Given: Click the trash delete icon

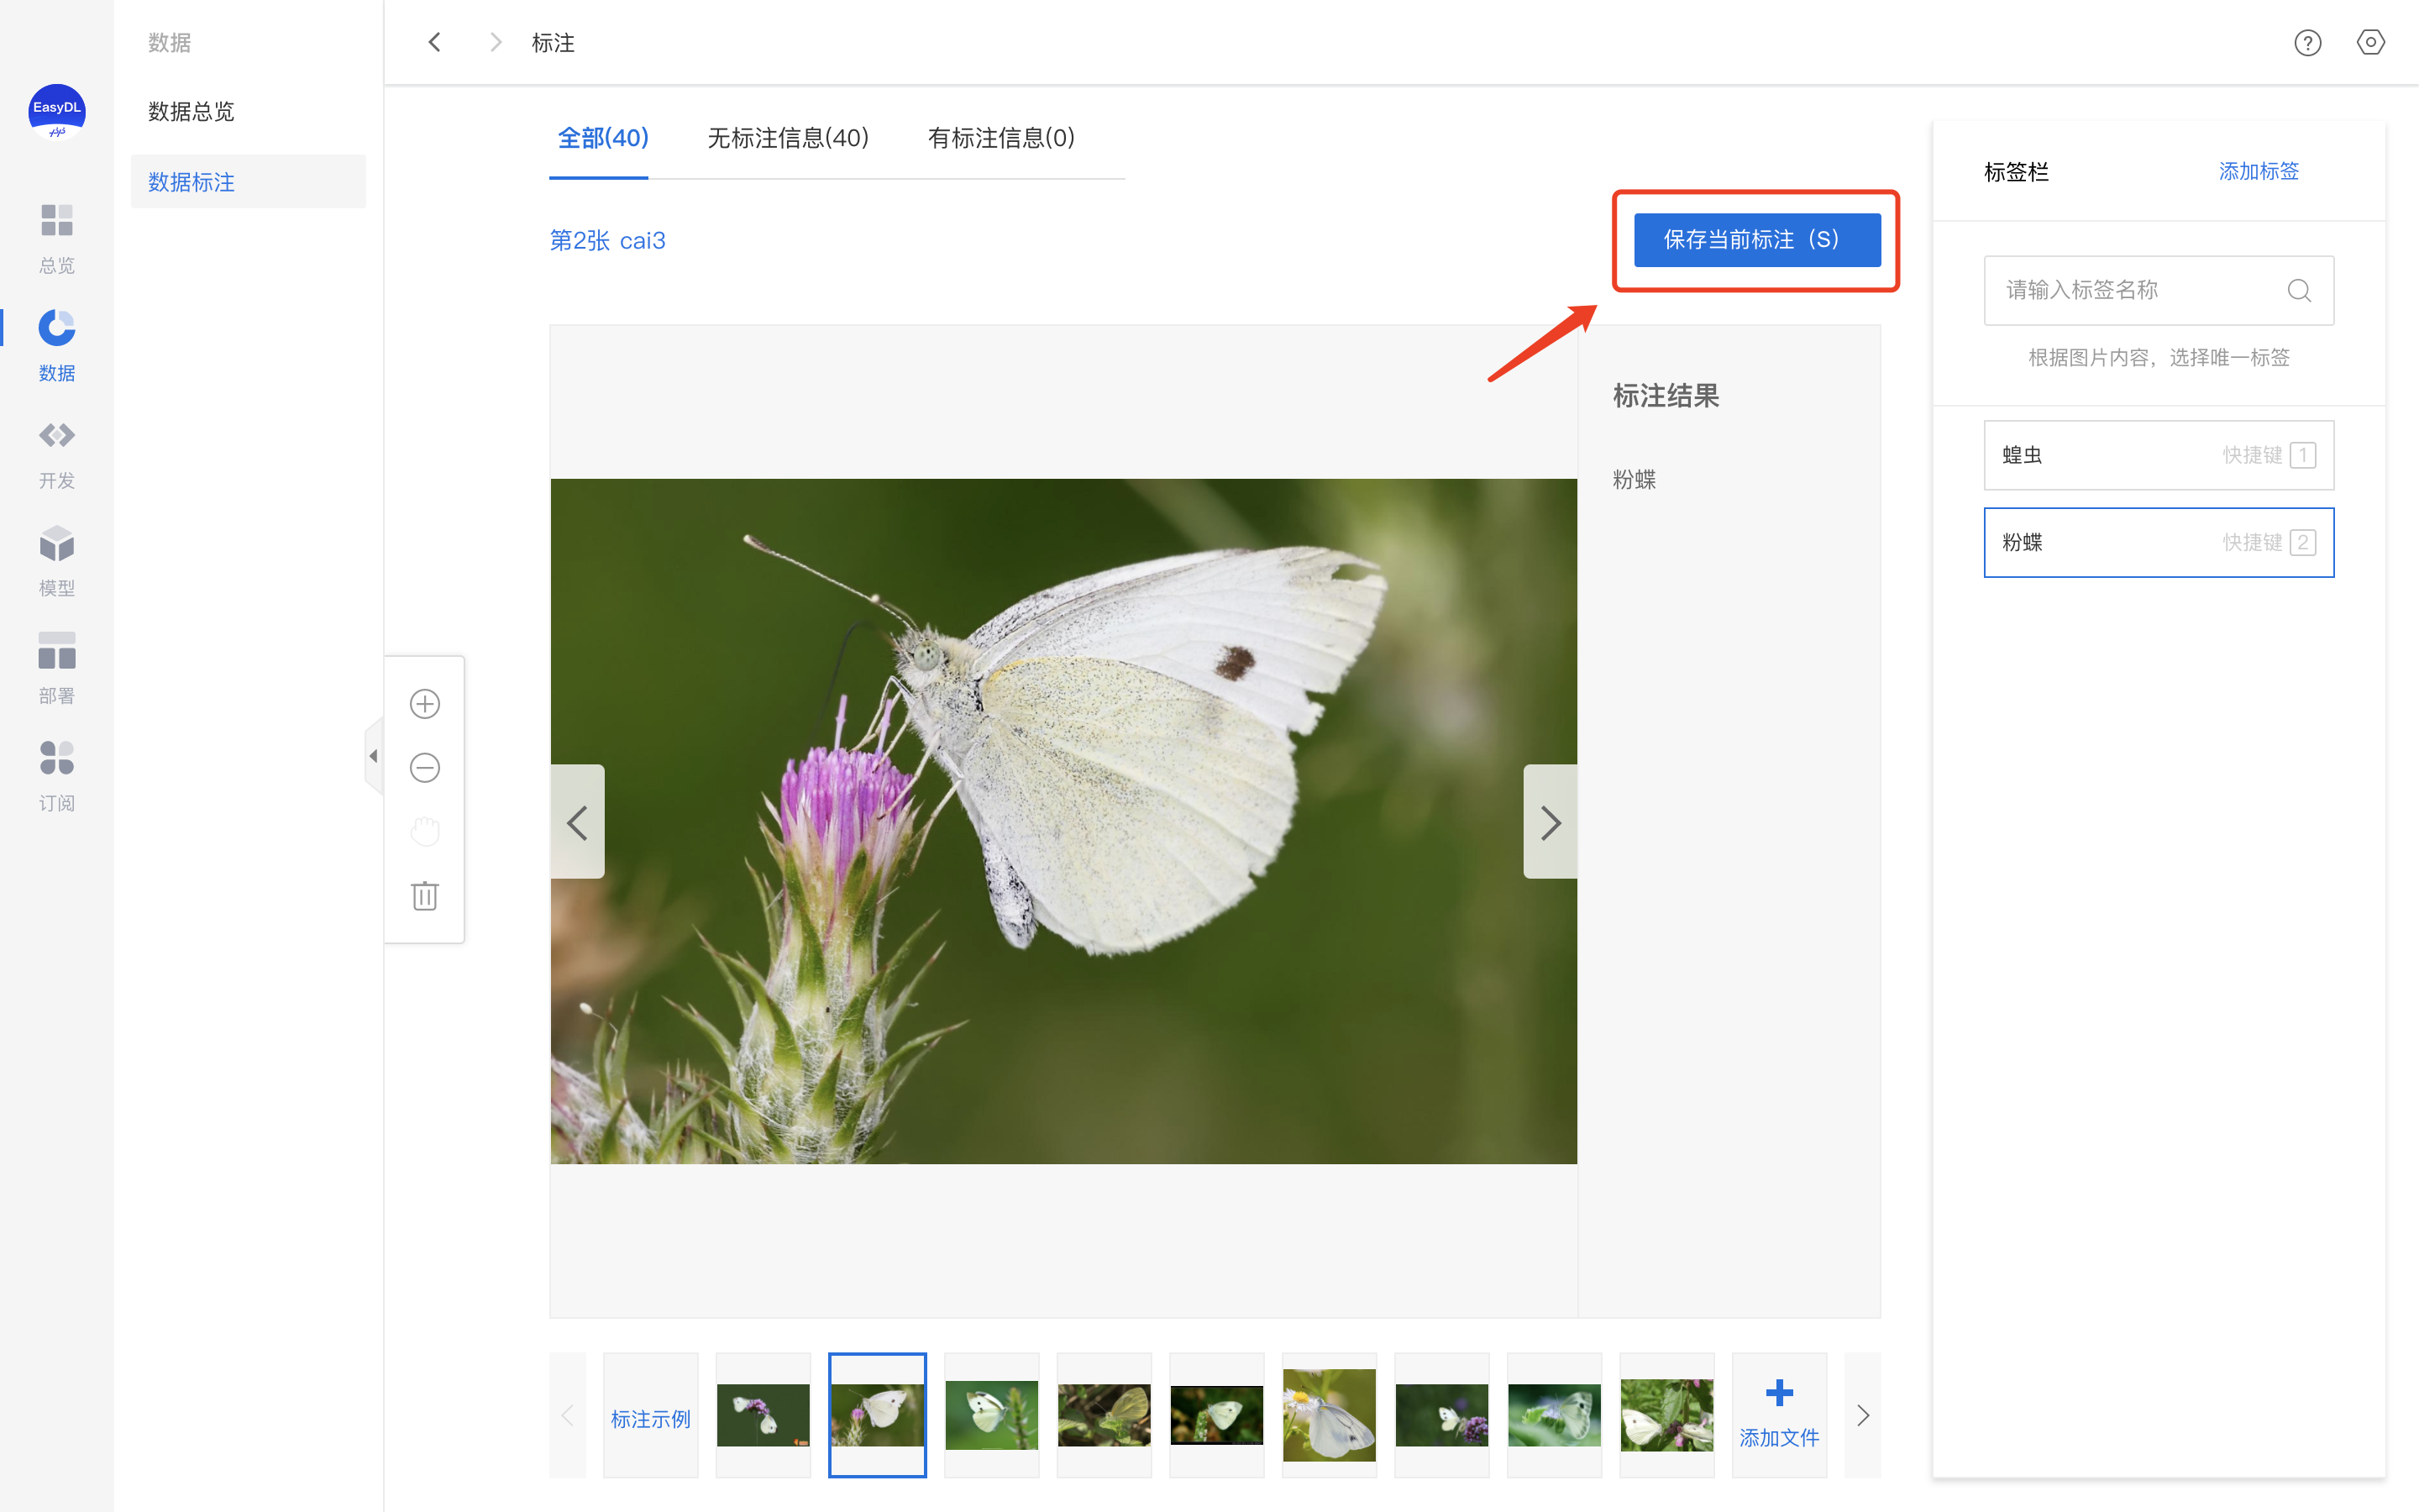Looking at the screenshot, I should pos(425,895).
